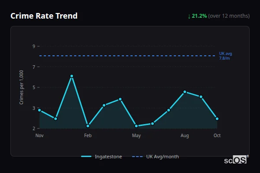Click the August data point
The width and height of the screenshot is (260, 173).
(x=185, y=92)
